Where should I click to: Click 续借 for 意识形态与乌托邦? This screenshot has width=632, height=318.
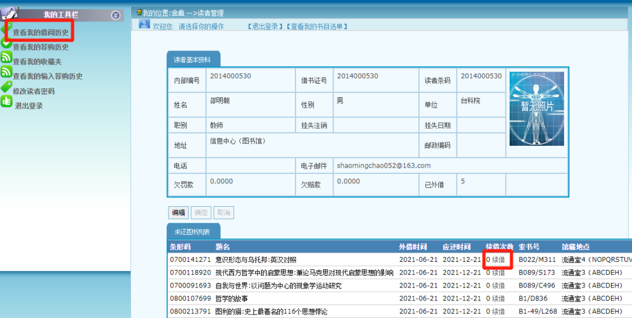point(499,260)
